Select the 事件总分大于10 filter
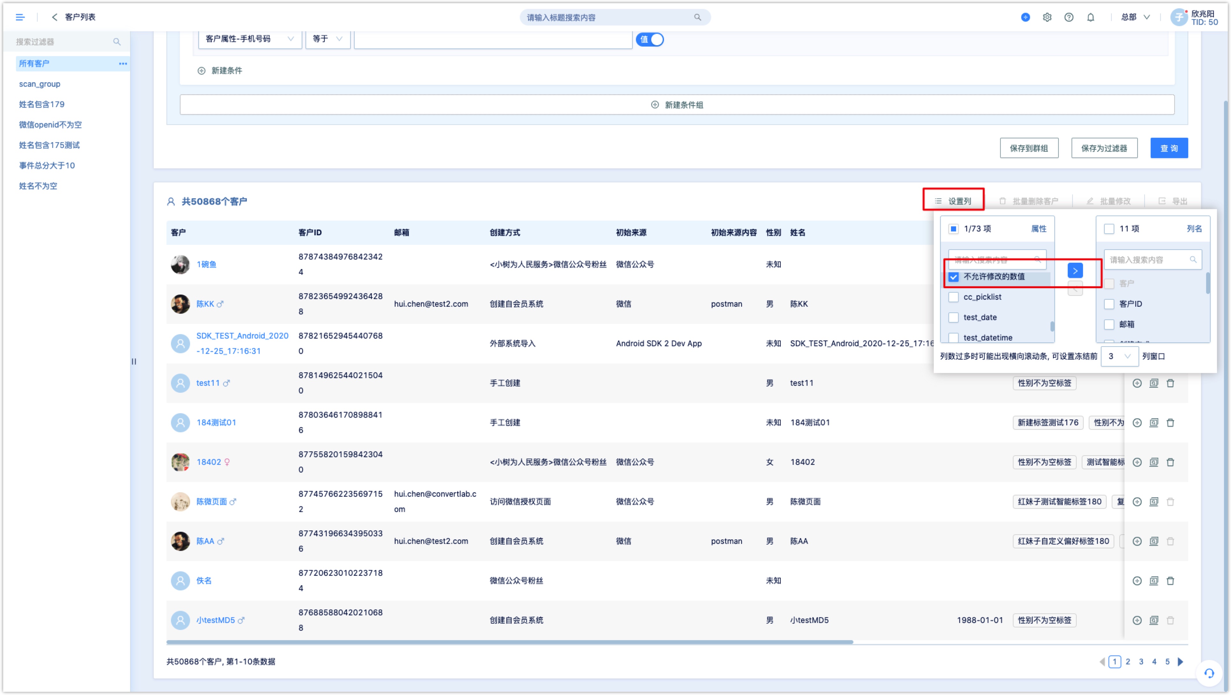 coord(47,166)
